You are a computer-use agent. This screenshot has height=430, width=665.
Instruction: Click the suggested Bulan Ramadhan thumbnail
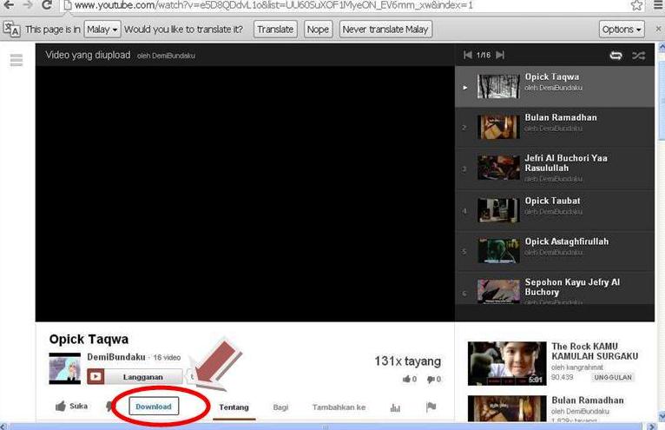(x=507, y=408)
